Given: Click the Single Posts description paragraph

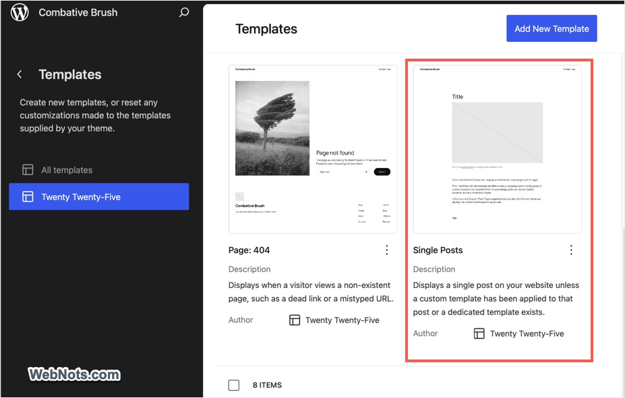Looking at the screenshot, I should click(496, 299).
